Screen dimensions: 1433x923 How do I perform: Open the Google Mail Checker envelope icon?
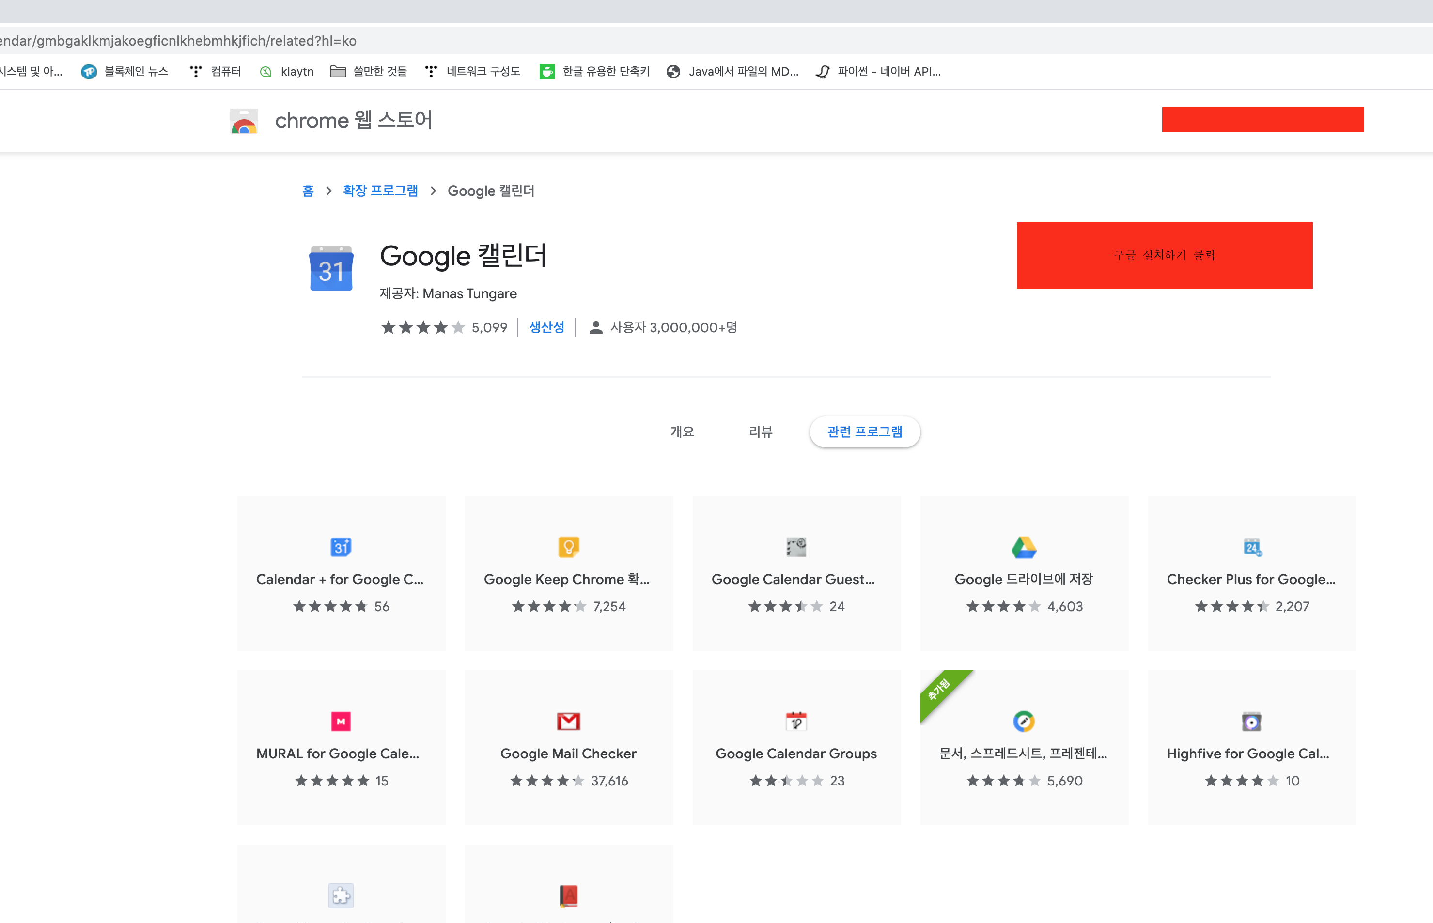(568, 721)
